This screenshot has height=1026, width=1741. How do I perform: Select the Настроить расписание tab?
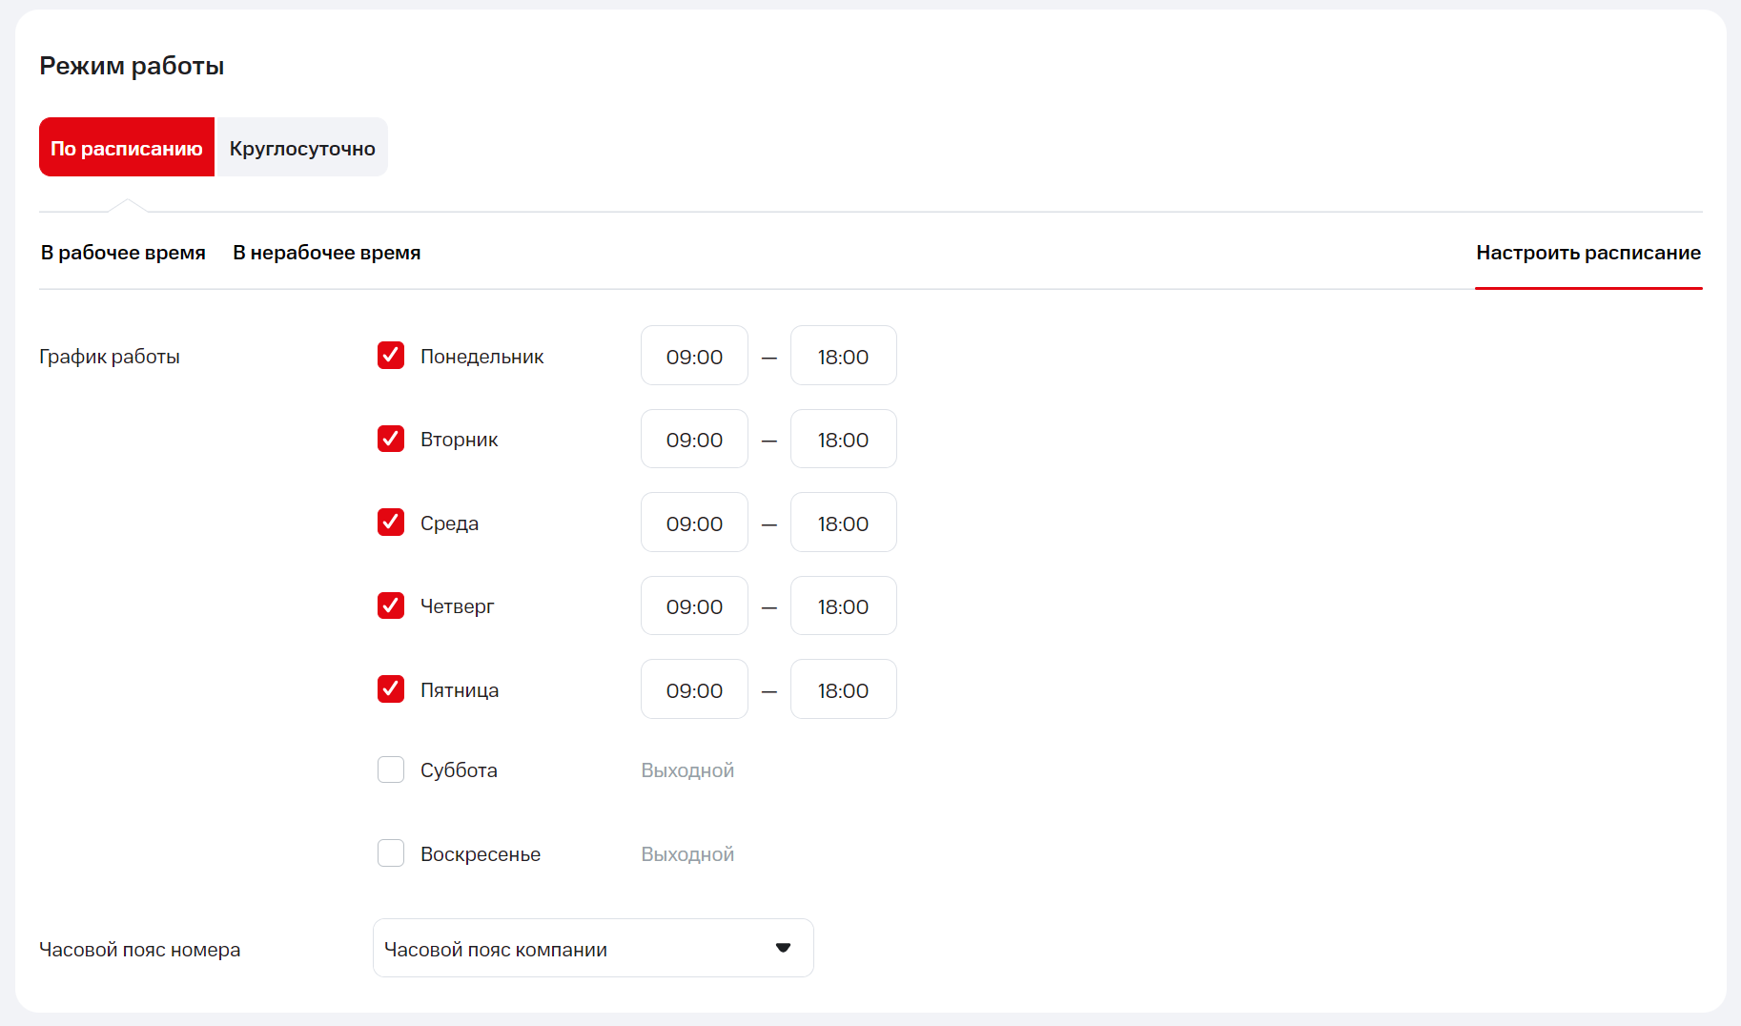1587,253
